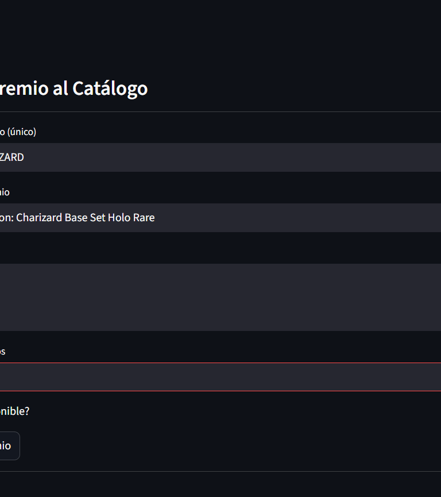Viewport: 441px width, 497px height.
Task: Click the label above the Charizard name field
Action: coord(5,192)
